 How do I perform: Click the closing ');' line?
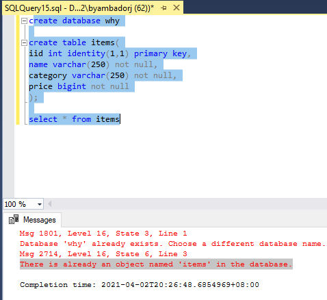[34, 97]
